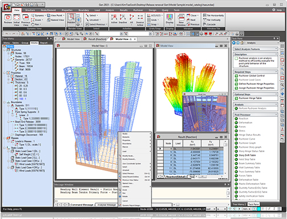Select Story Drift Table in Post-Processor list

pos(247,155)
